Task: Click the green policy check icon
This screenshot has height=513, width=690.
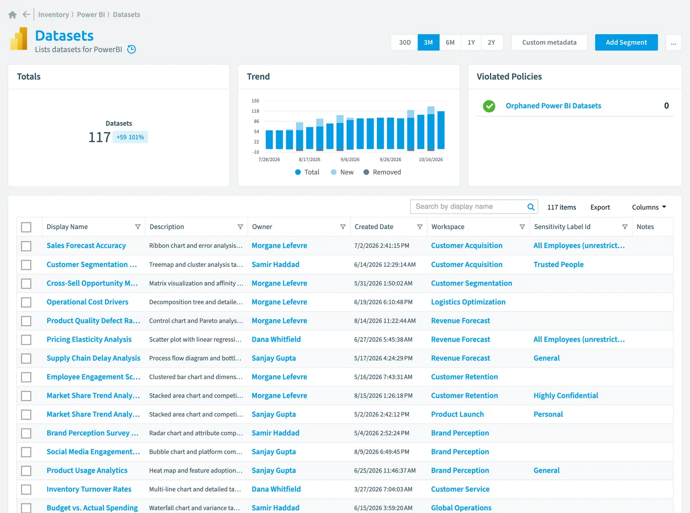Action: click(489, 106)
